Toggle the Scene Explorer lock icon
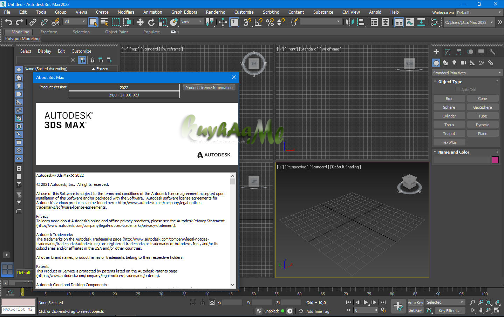The width and height of the screenshot is (504, 317). pos(93,60)
